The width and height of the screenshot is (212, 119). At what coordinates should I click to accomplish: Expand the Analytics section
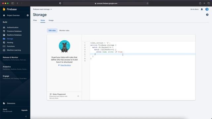(15, 68)
